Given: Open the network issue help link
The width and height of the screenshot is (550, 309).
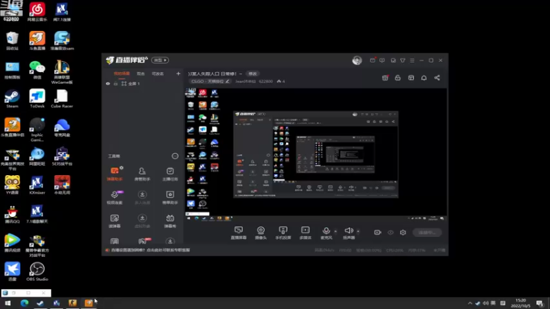Looking at the screenshot, I should 150,250.
